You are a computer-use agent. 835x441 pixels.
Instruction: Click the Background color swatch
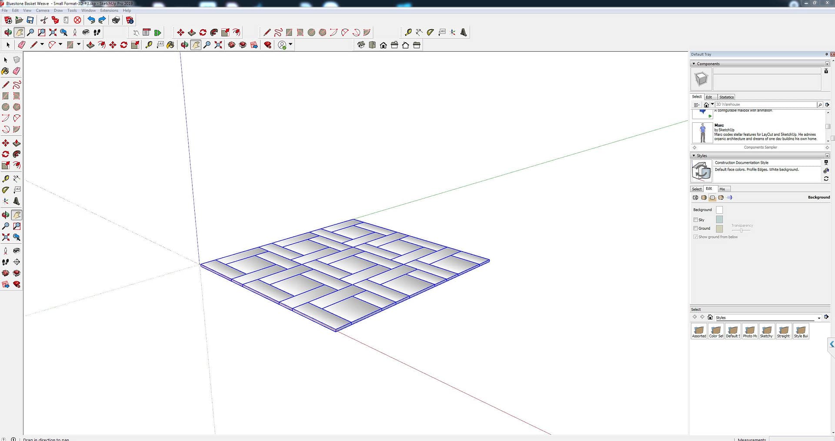(719, 210)
